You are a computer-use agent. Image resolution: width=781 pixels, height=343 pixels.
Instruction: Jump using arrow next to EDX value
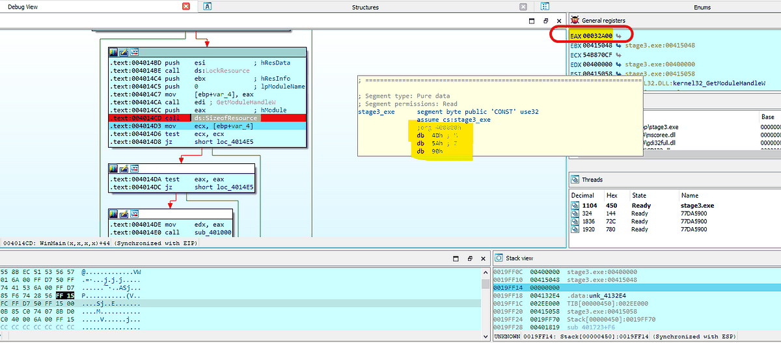(618, 64)
